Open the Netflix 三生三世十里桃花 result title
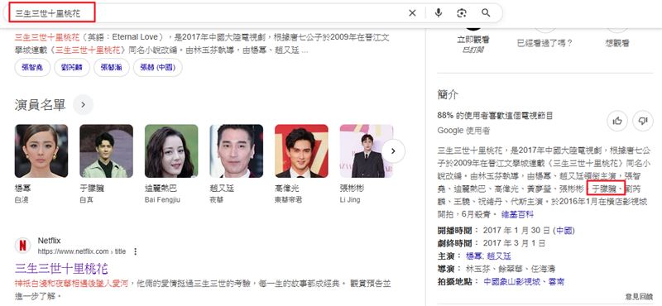This screenshot has height=306, width=662. (61, 269)
